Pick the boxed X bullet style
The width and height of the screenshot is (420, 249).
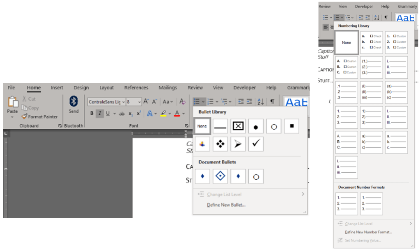(238, 126)
